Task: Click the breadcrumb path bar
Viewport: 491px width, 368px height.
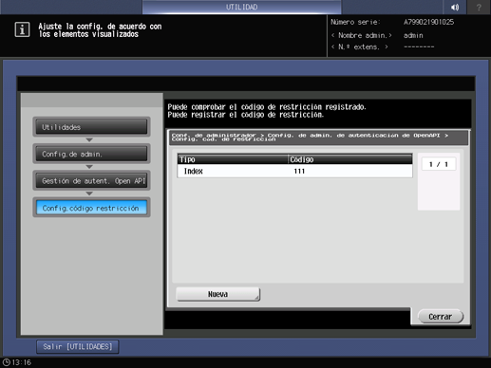Action: (318, 138)
